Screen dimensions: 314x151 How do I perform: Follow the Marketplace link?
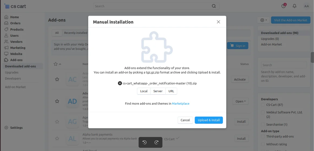pos(181,104)
